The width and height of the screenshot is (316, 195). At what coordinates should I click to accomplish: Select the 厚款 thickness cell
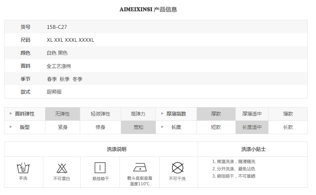(216, 114)
